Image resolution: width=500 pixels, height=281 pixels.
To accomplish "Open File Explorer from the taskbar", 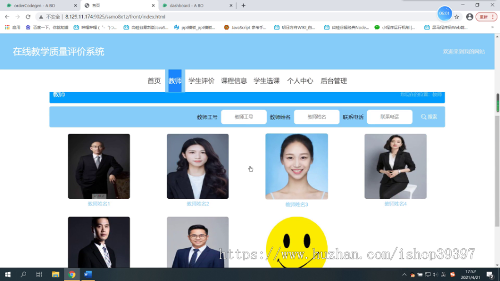I will (56, 274).
